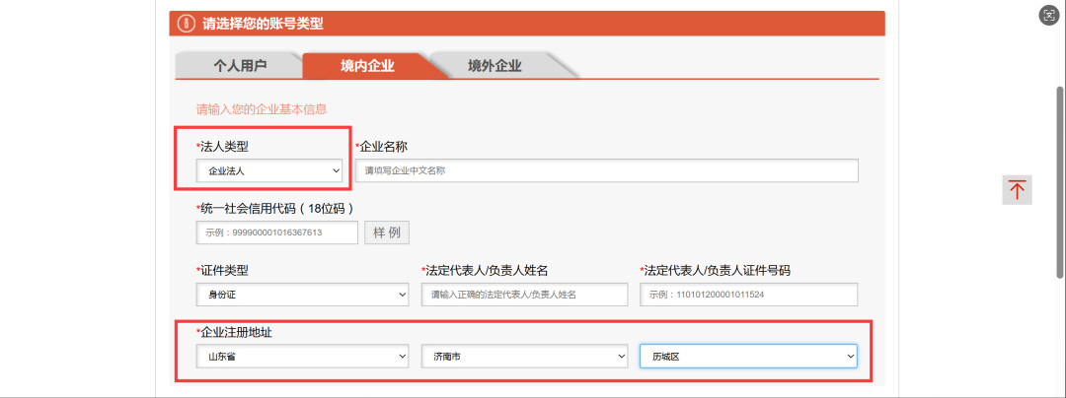Switch to the 个人用户 tab

pyautogui.click(x=240, y=66)
